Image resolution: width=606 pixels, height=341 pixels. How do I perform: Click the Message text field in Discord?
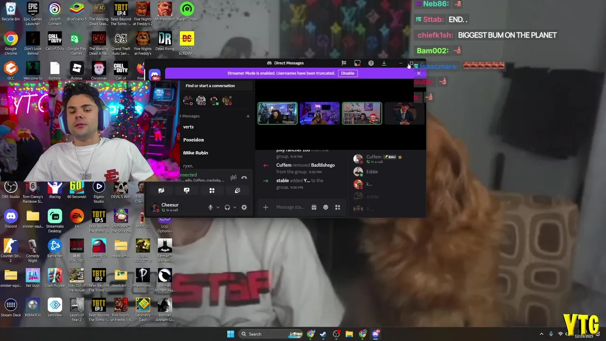291,207
